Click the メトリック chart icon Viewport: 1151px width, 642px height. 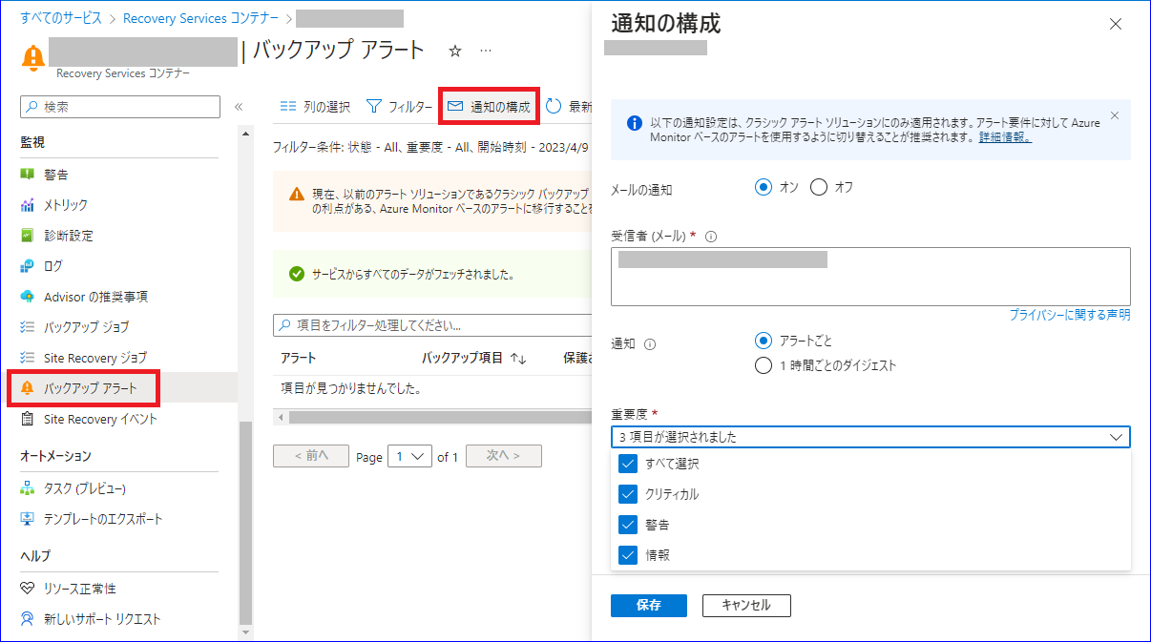click(x=28, y=205)
